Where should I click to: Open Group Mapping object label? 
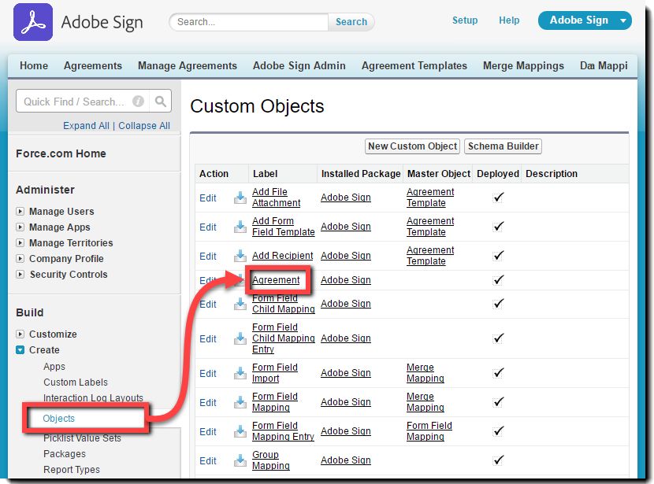271,460
